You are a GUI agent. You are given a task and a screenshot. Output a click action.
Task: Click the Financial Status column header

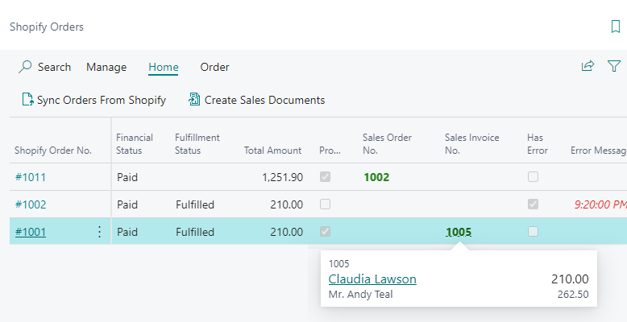[x=135, y=144]
